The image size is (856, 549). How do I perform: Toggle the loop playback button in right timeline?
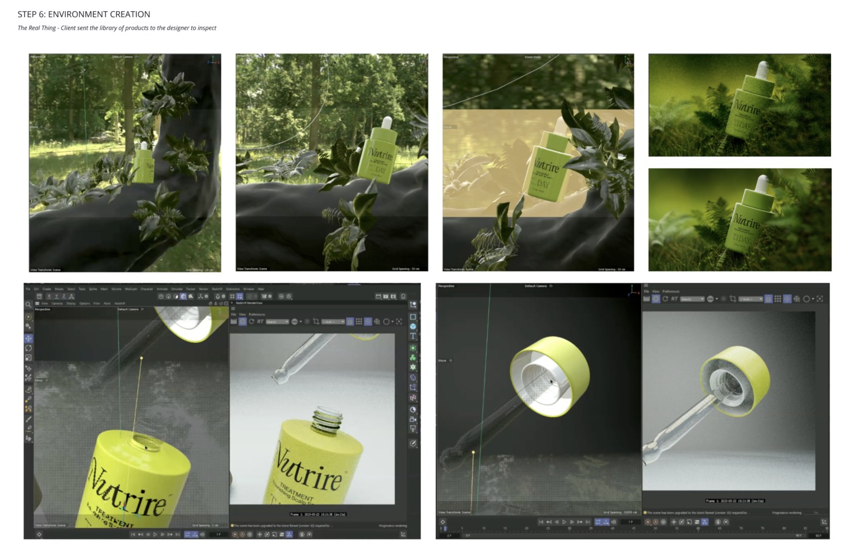pos(598,522)
